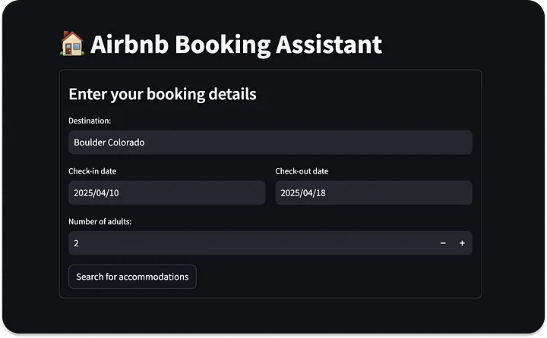Click the Destination label
The width and height of the screenshot is (547, 338).
[x=90, y=120]
